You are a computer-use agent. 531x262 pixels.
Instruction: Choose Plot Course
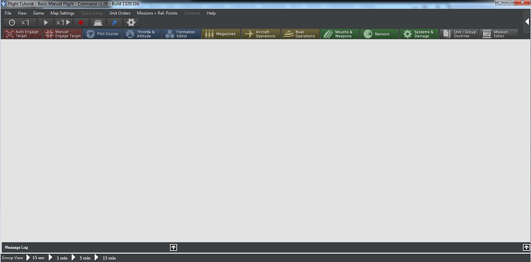tap(102, 34)
